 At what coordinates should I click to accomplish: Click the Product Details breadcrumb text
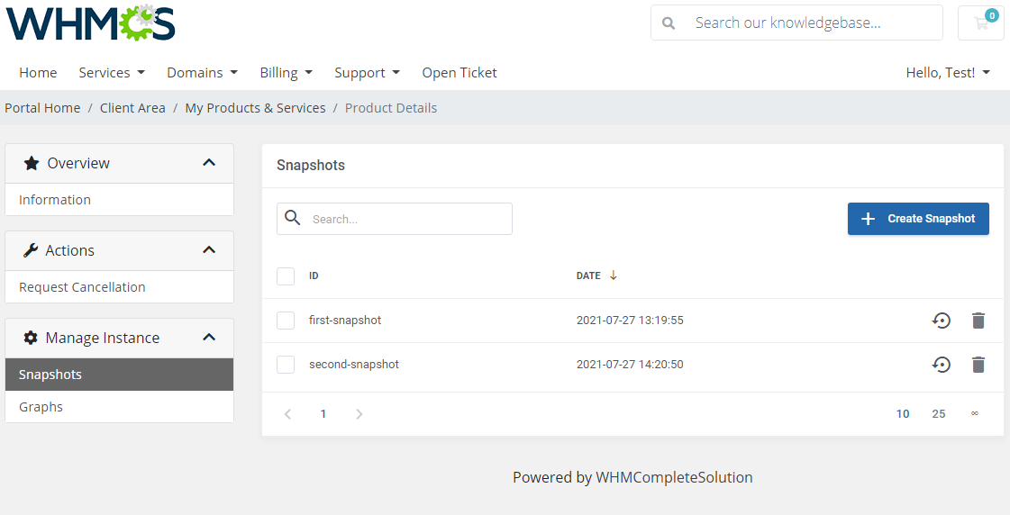coord(391,108)
